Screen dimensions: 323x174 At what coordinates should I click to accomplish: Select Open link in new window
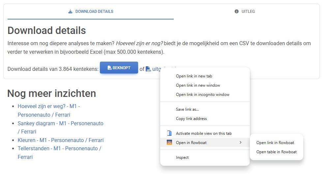coord(198,85)
